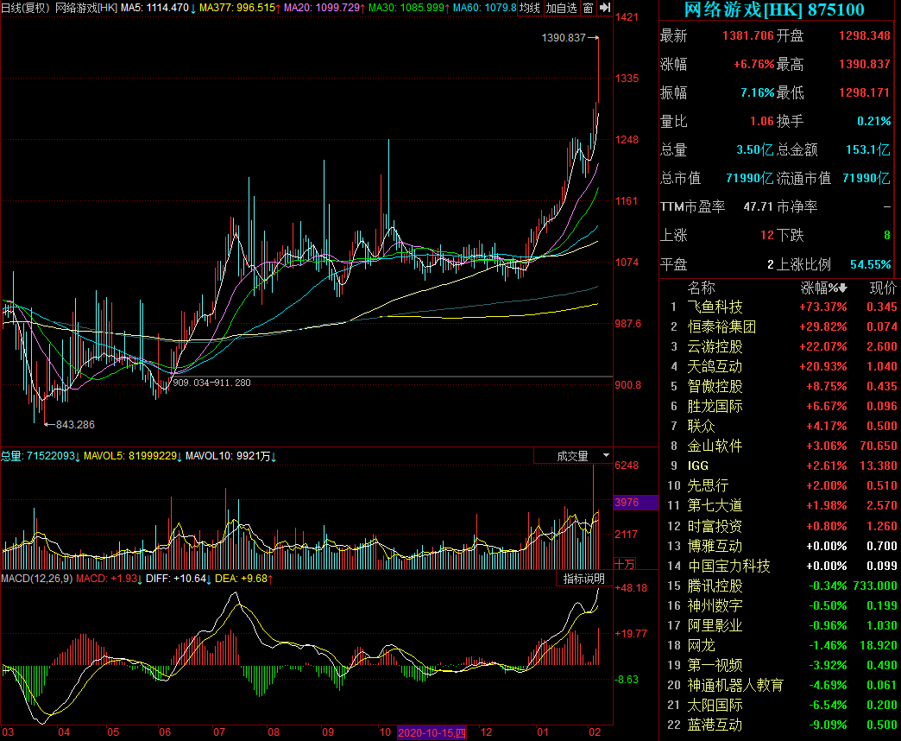Select 第七大道 stock row
The width and height of the screenshot is (901, 741).
coord(780,506)
